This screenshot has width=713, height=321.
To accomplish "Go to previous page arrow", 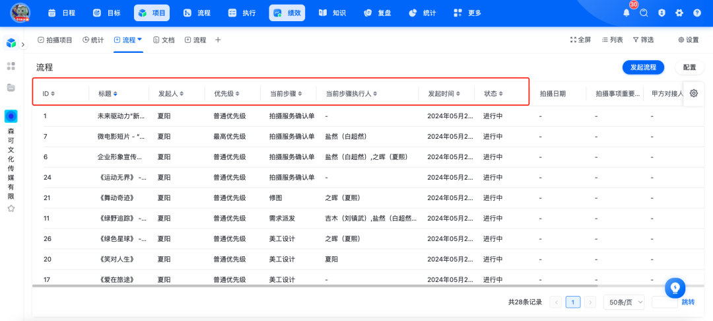I will (556, 302).
